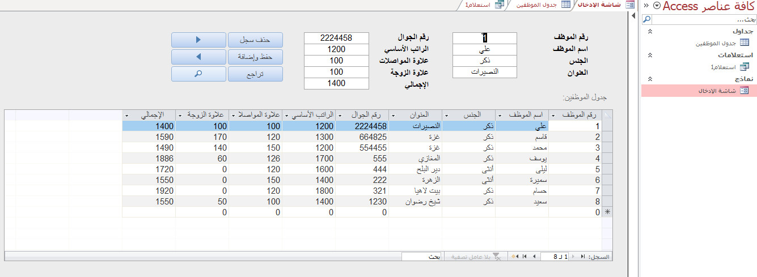This screenshot has width=757, height=277.
Task: Click the magnifier find record button
Action: [198, 74]
